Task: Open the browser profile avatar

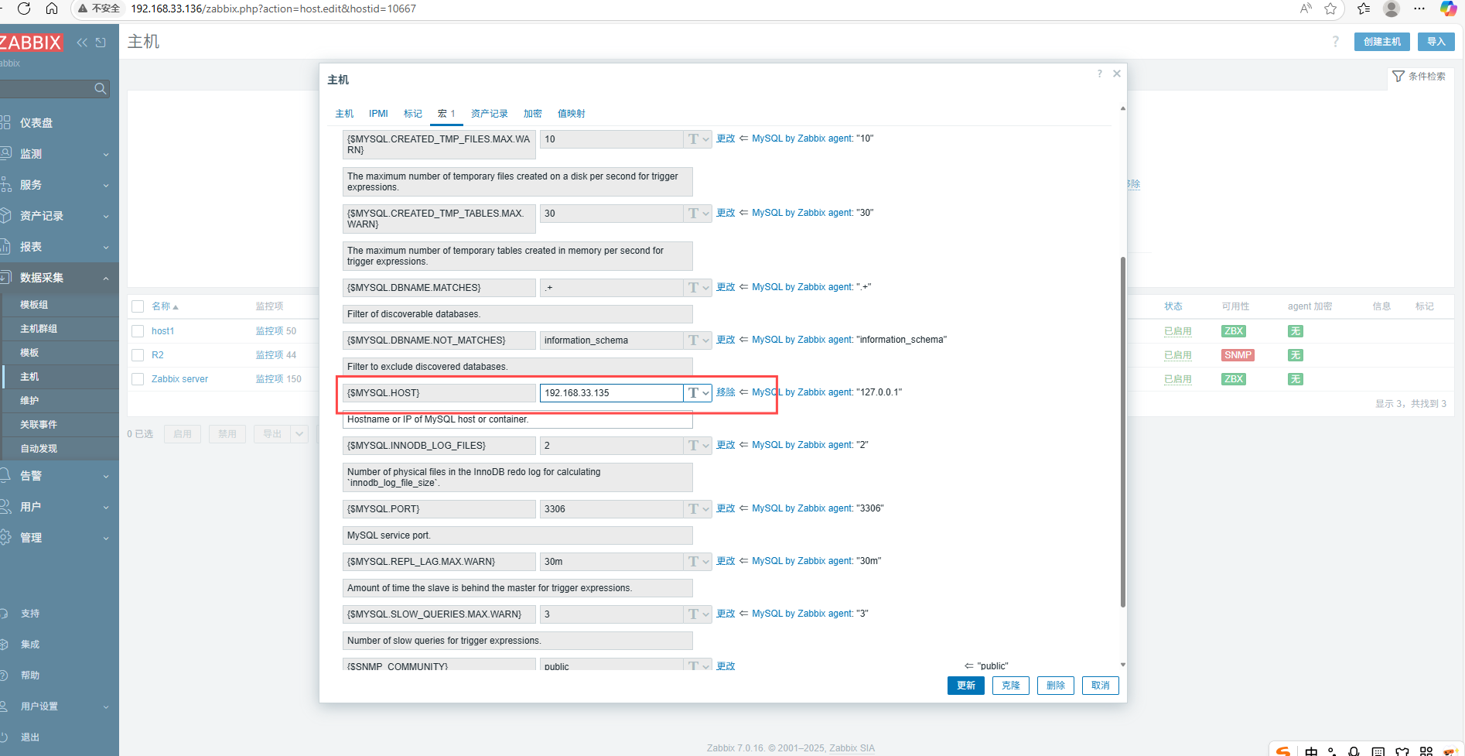Action: coord(1392,9)
